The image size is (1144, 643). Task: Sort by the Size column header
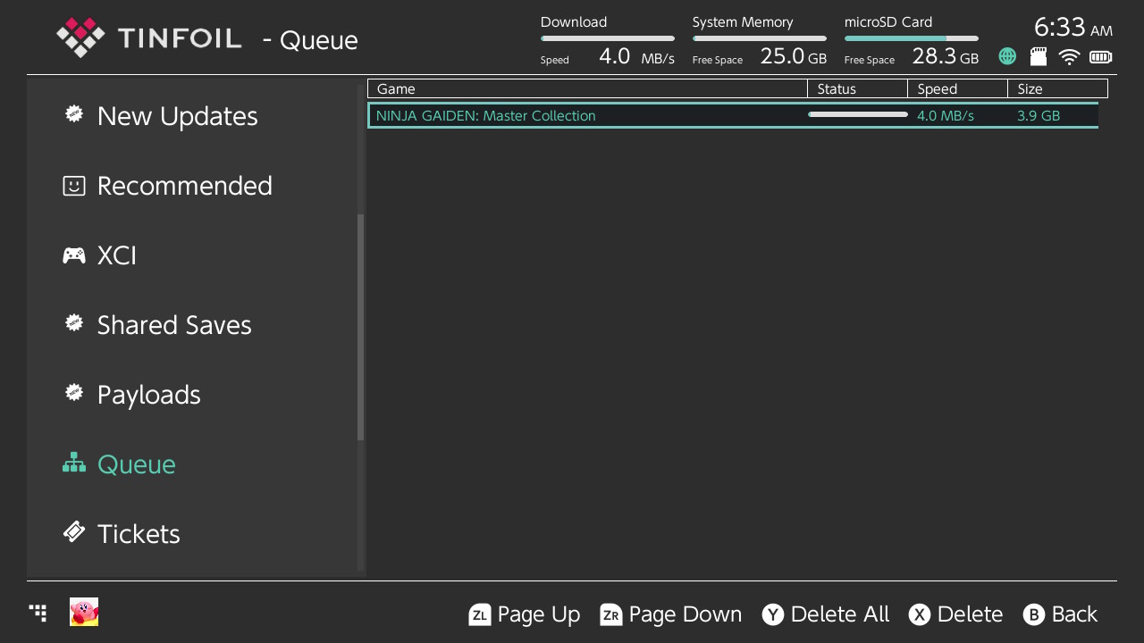pyautogui.click(x=1058, y=88)
